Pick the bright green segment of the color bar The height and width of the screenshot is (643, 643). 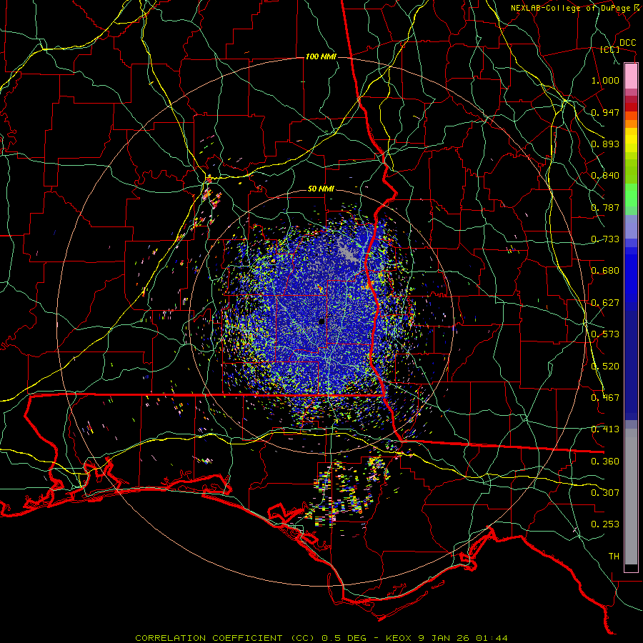point(631,195)
